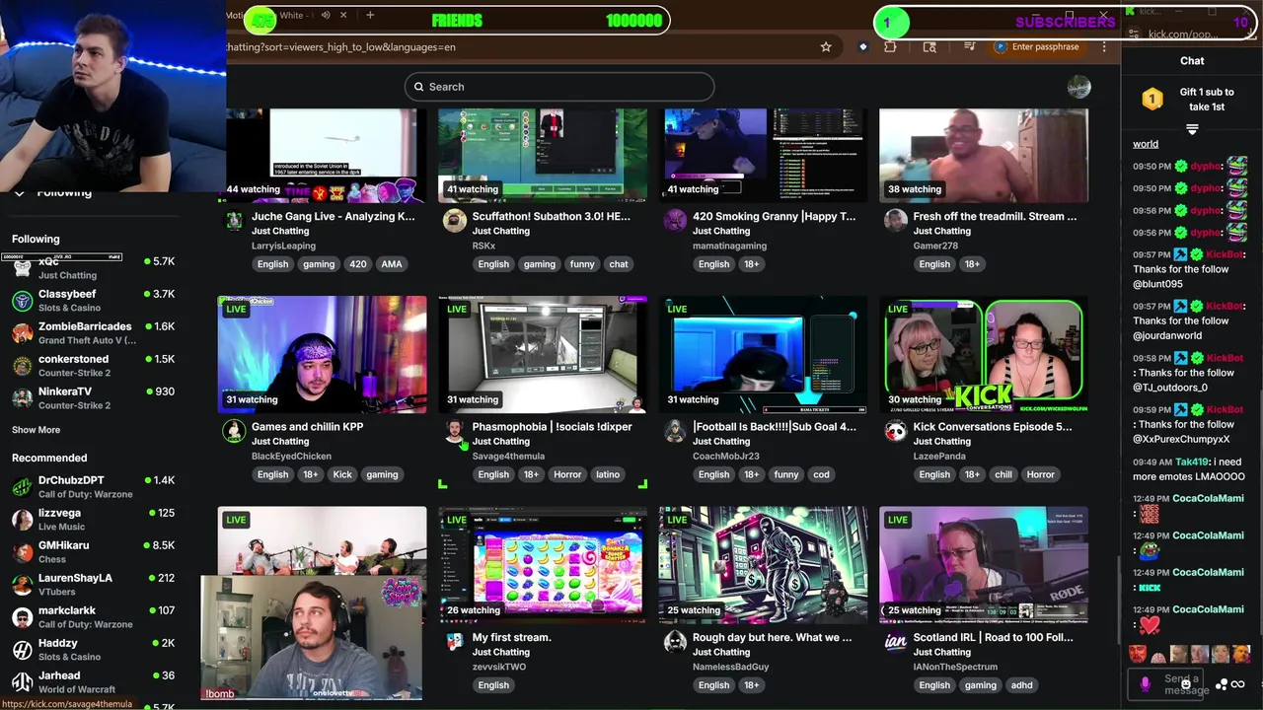Open LaurenShayLA avatar in Recommended
Viewport: 1263px width, 710px height.
22,585
